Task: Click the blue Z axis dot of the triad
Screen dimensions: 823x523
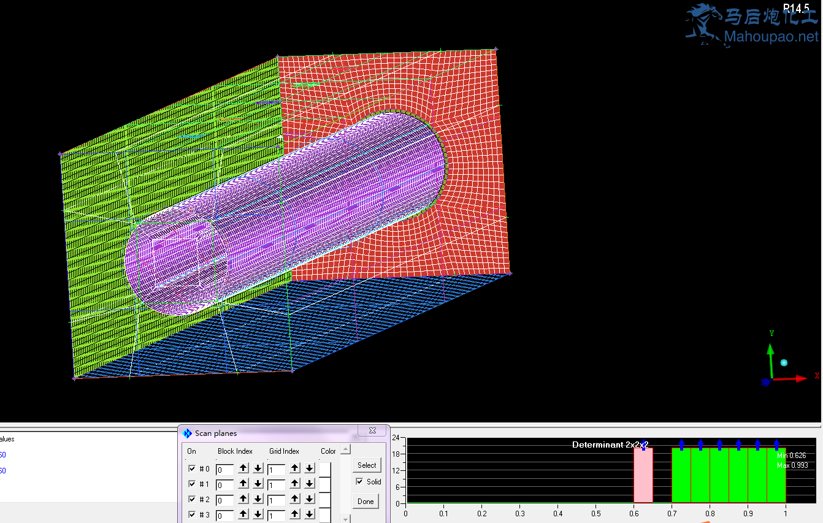Action: coord(765,382)
